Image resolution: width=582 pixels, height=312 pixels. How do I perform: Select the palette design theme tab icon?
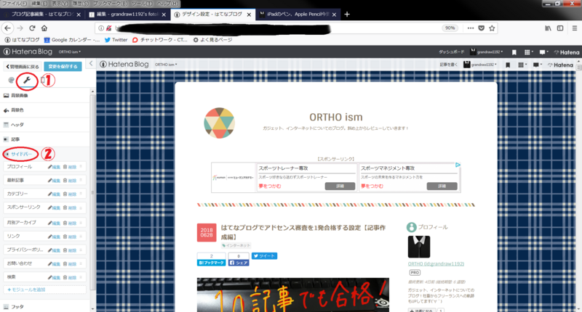(11, 80)
